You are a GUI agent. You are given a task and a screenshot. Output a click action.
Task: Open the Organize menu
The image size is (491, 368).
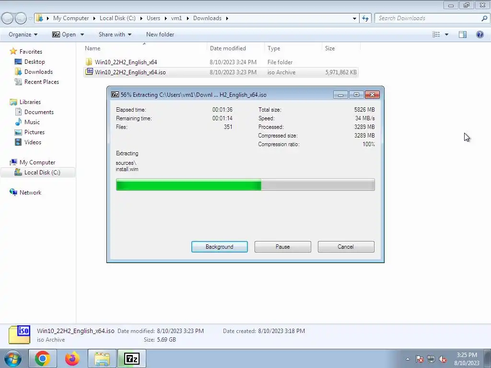coord(23,34)
